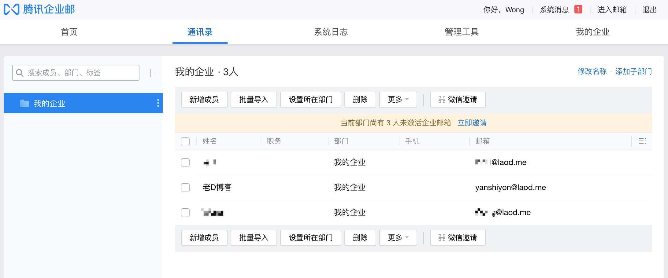Click the 立即邀请 link in notice bar
The width and height of the screenshot is (668, 278).
472,123
